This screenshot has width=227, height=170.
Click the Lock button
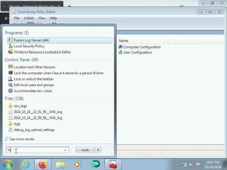[85, 150]
